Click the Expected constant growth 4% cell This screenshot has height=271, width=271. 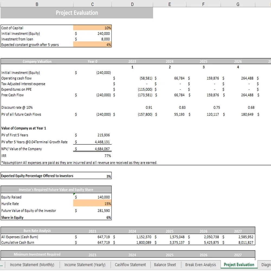(92, 45)
